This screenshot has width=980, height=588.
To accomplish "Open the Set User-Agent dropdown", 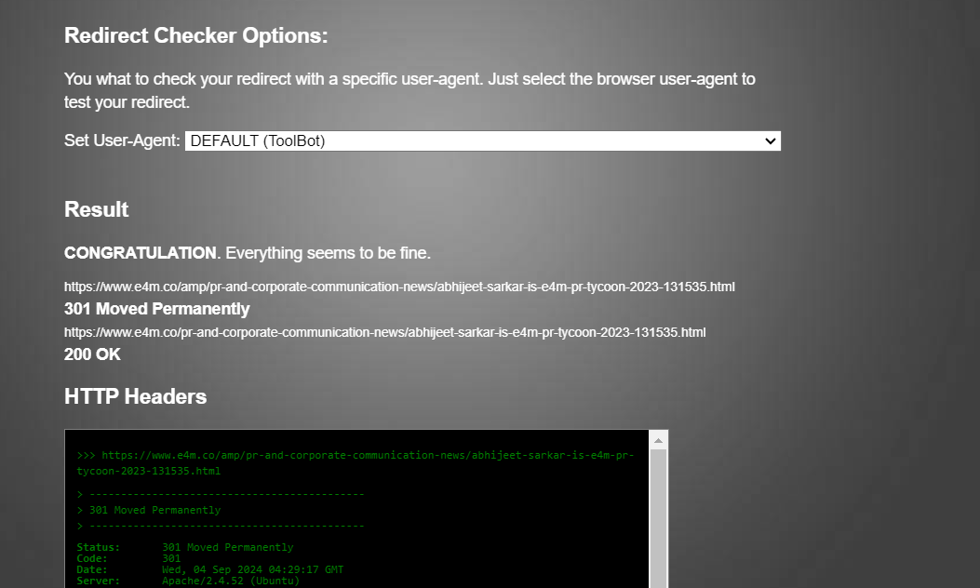I will point(481,140).
